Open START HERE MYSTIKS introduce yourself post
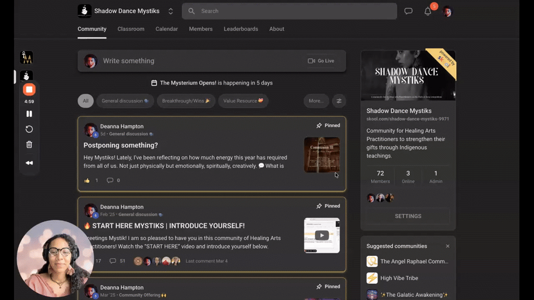The image size is (534, 300). click(x=168, y=226)
